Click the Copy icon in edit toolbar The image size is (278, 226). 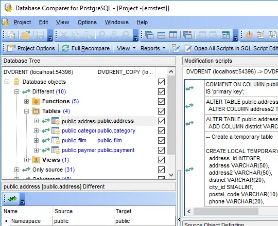(76, 35)
